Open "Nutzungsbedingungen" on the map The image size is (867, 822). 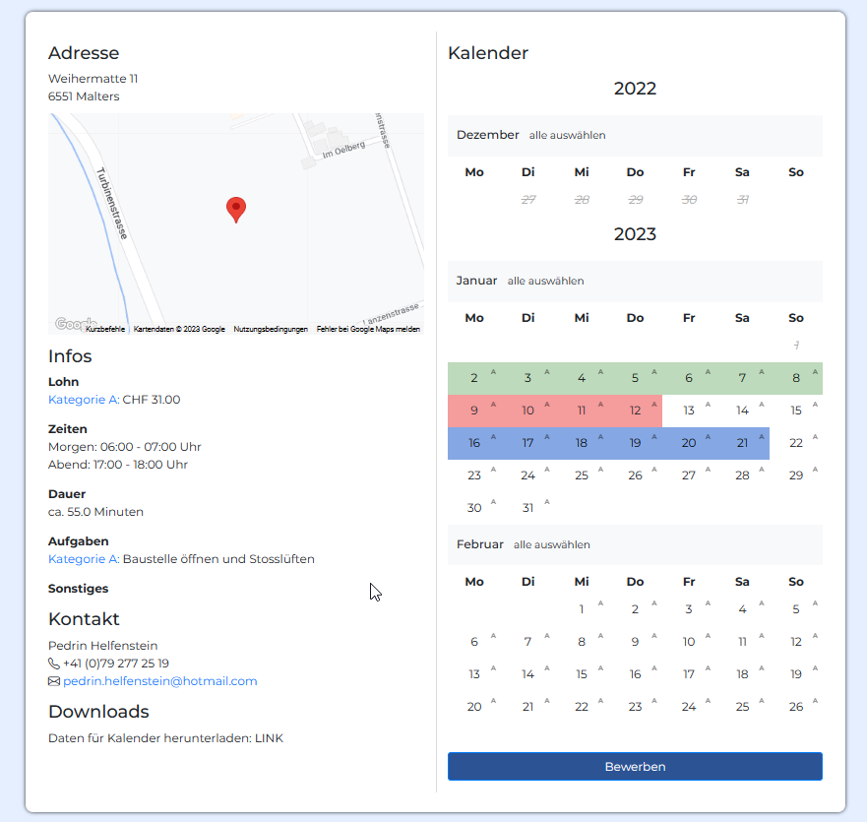pyautogui.click(x=273, y=328)
